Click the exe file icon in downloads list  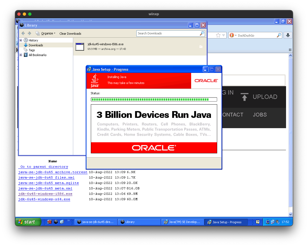[80, 47]
